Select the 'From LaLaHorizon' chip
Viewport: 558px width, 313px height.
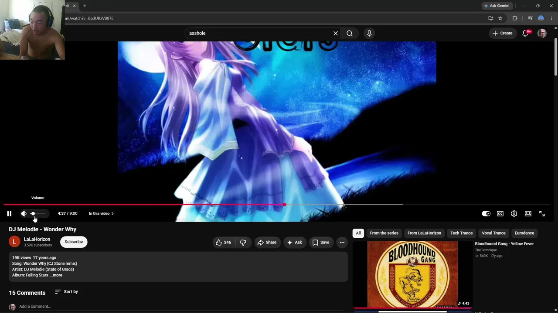pos(424,233)
